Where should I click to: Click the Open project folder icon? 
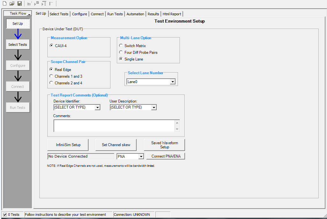12,4
